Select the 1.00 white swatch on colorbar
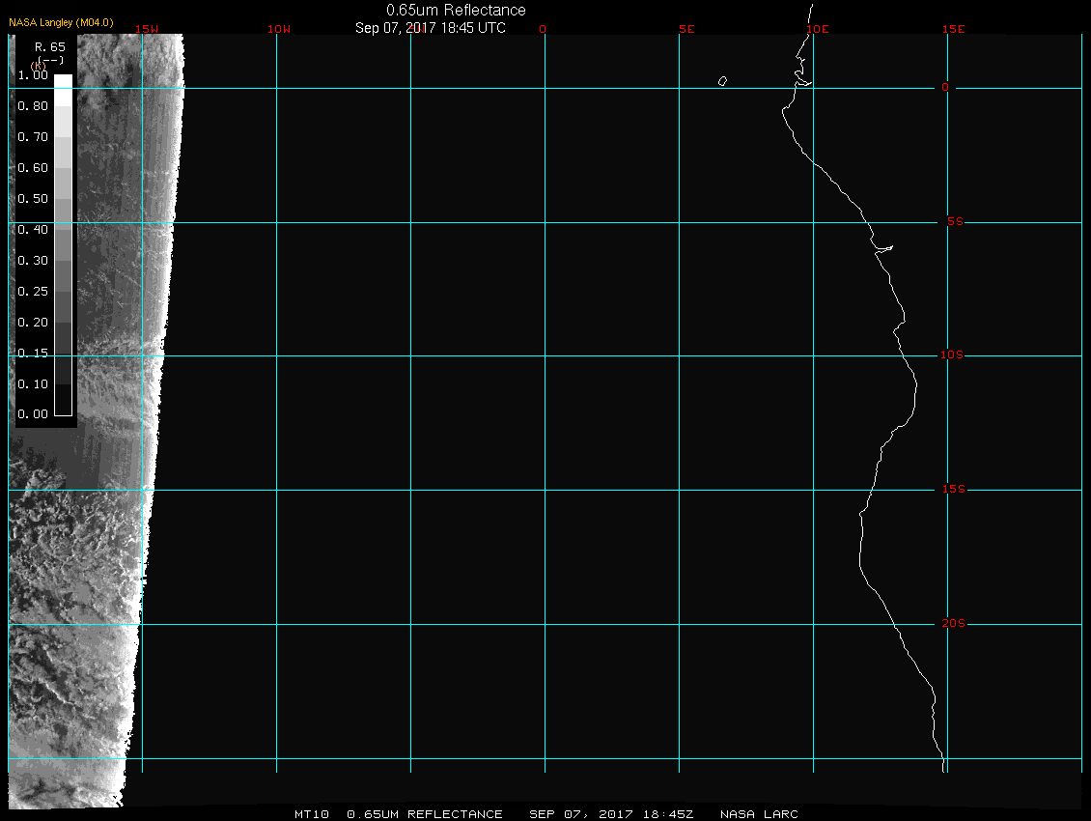Image resolution: width=1091 pixels, height=821 pixels. click(63, 82)
